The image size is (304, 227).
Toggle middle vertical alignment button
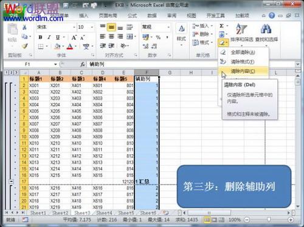click(x=111, y=27)
